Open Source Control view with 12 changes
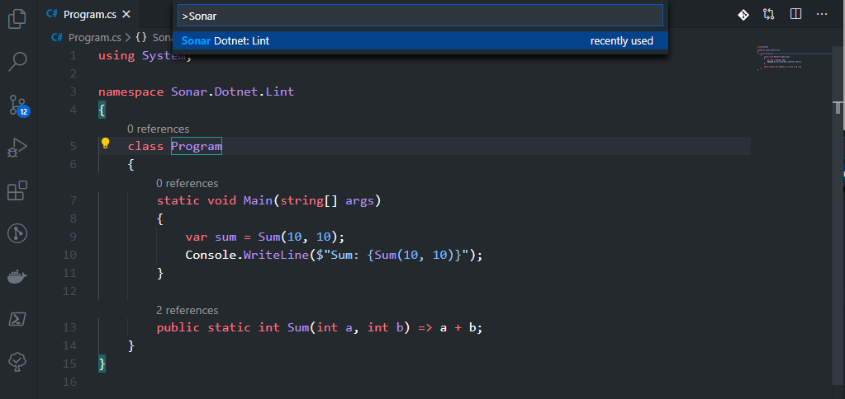The width and height of the screenshot is (845, 399). coord(17,105)
